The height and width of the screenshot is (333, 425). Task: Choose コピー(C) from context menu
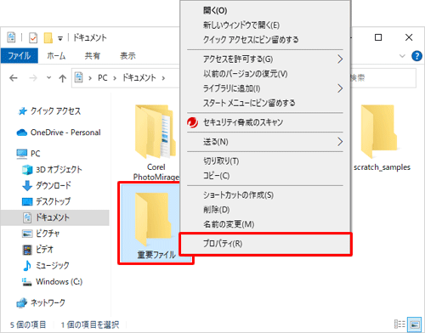pyautogui.click(x=265, y=176)
